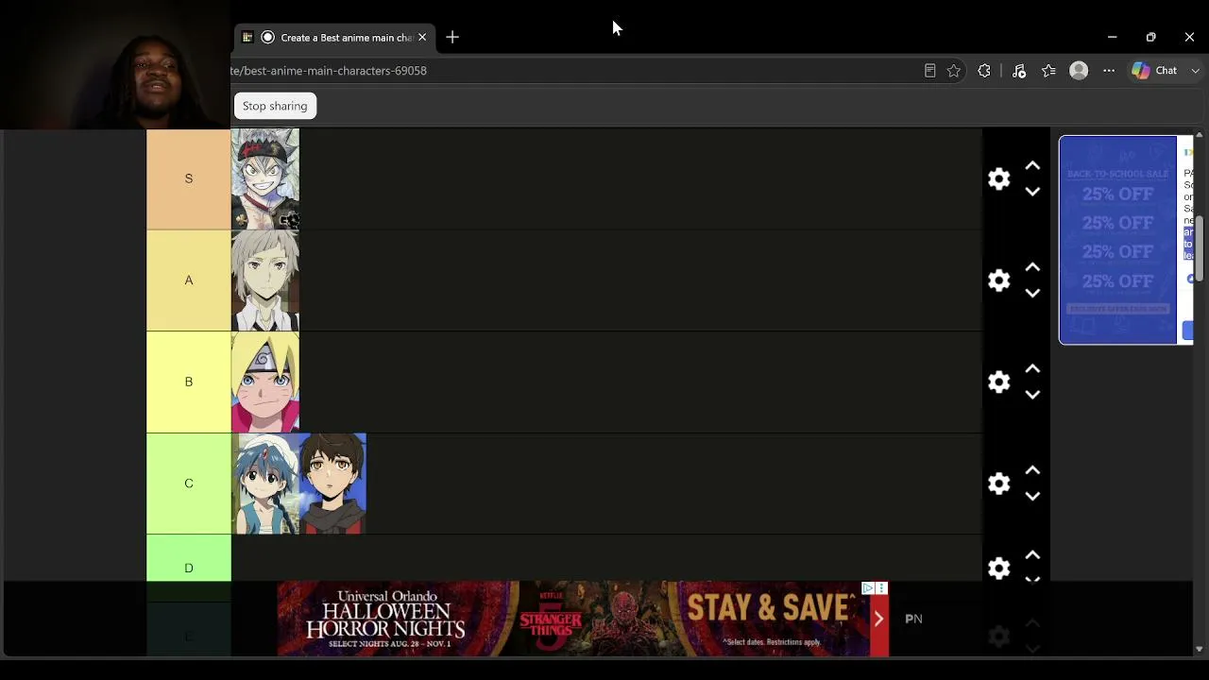Move A tier row down

(1032, 294)
